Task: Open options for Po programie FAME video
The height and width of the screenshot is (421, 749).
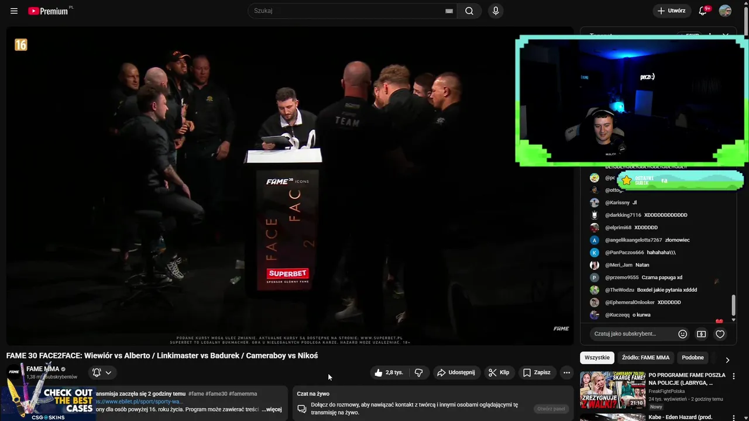Action: tap(734, 377)
